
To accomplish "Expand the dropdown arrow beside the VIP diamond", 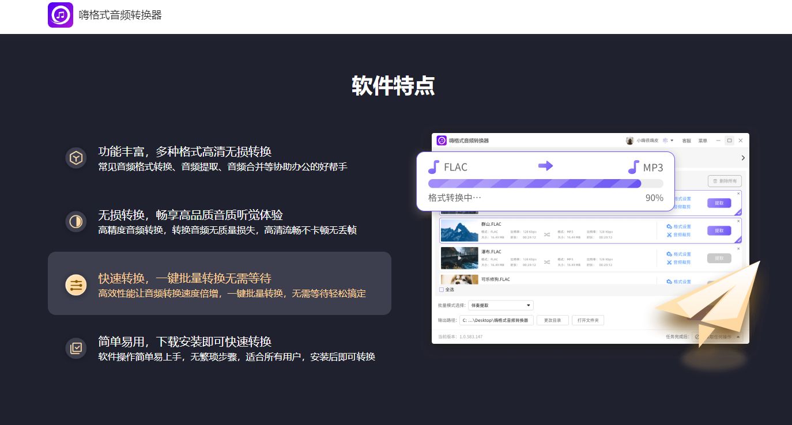I will click(672, 141).
